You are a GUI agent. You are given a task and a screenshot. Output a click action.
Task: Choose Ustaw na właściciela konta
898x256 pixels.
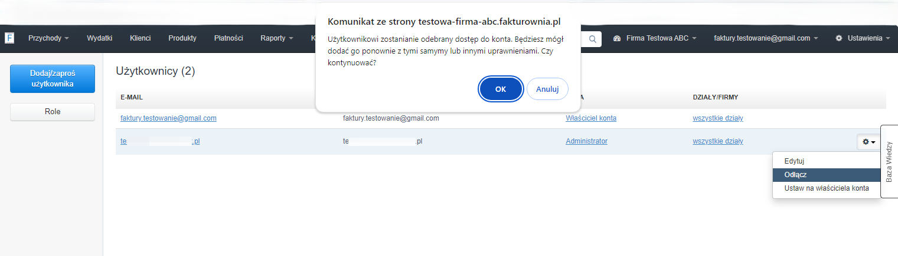(x=826, y=188)
